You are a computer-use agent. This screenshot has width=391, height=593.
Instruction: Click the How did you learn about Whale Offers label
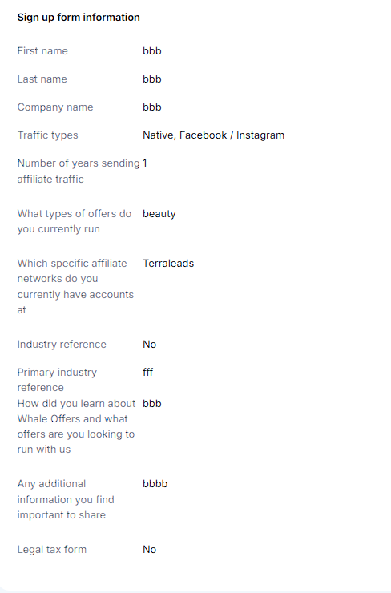pyautogui.click(x=76, y=426)
